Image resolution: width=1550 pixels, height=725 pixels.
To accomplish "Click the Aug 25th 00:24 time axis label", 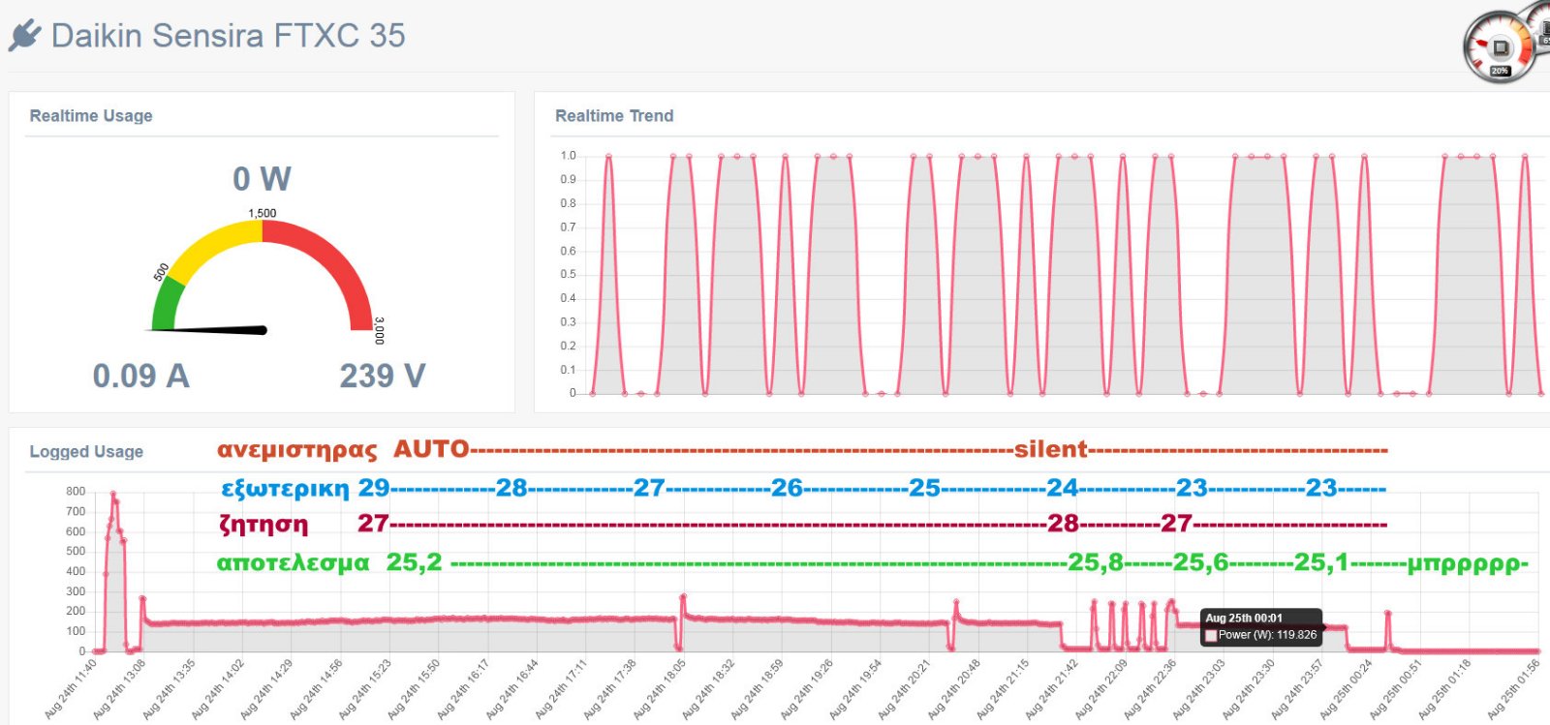I will tap(1348, 690).
